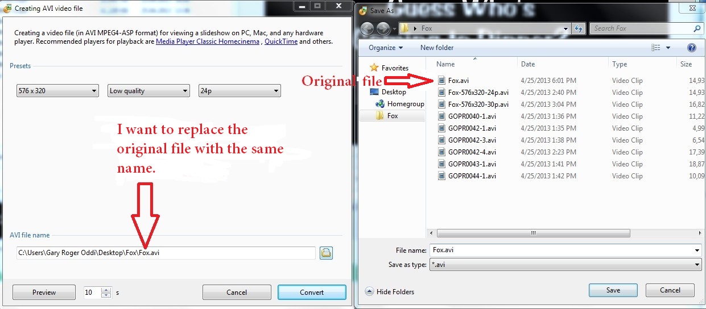Image resolution: width=706 pixels, height=309 pixels.
Task: Click the folder icon in the address bar
Action: pos(404,28)
